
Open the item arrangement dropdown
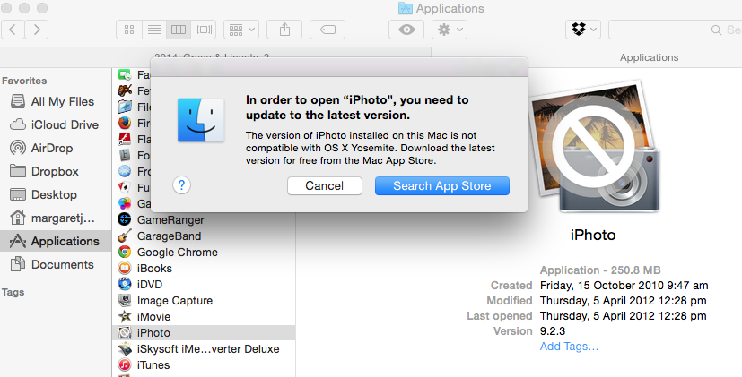pos(241,30)
